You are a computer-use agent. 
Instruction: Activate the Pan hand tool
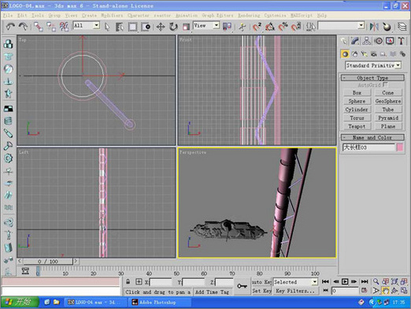[385, 291]
